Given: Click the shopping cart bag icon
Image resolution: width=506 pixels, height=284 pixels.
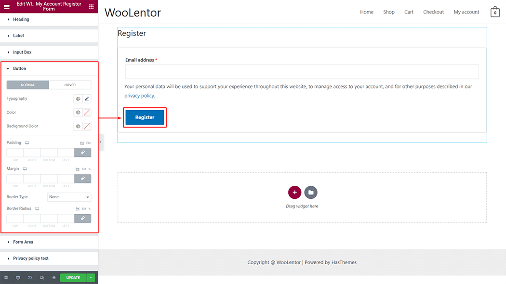Looking at the screenshot, I should pyautogui.click(x=495, y=13).
